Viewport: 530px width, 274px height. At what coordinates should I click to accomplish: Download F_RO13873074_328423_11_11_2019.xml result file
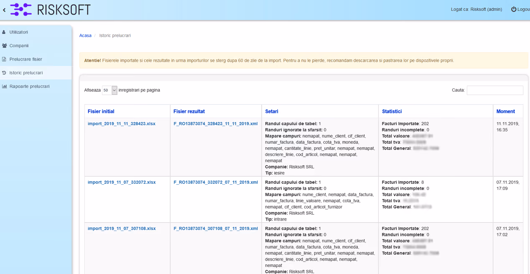coord(216,124)
